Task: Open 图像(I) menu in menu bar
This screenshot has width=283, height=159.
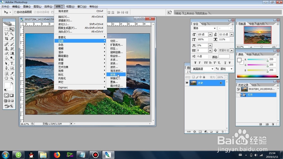Action: tap(27, 7)
